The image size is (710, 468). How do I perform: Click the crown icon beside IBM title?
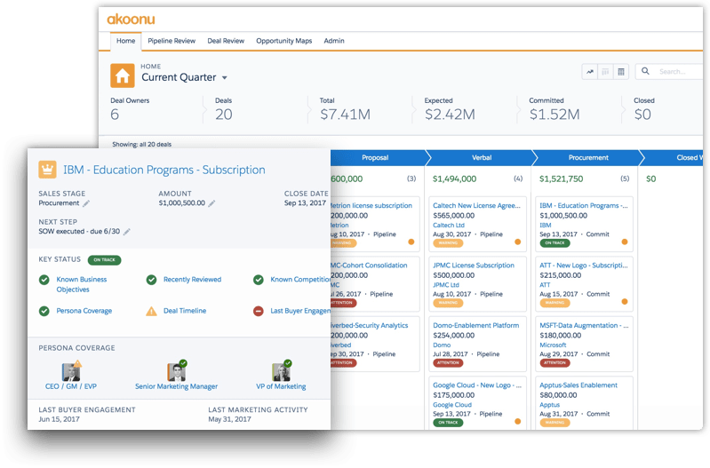click(x=48, y=170)
